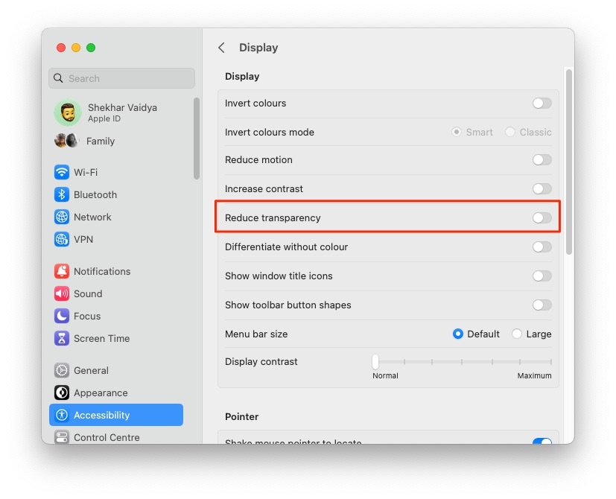Click the "Normal" contrast label
Viewport: 616px width, 499px height.
[x=385, y=375]
